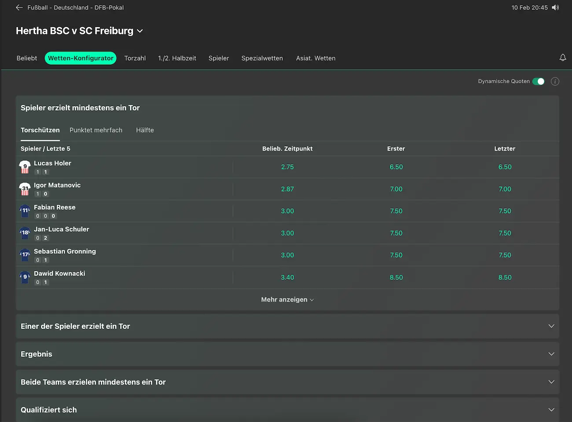Image resolution: width=572 pixels, height=422 pixels.
Task: Click the back arrow in the top bar
Action: pos(19,7)
